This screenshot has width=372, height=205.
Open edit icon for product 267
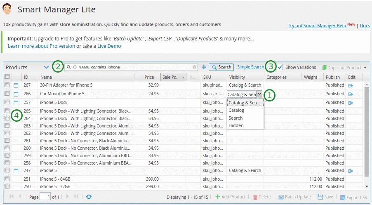pyautogui.click(x=351, y=85)
